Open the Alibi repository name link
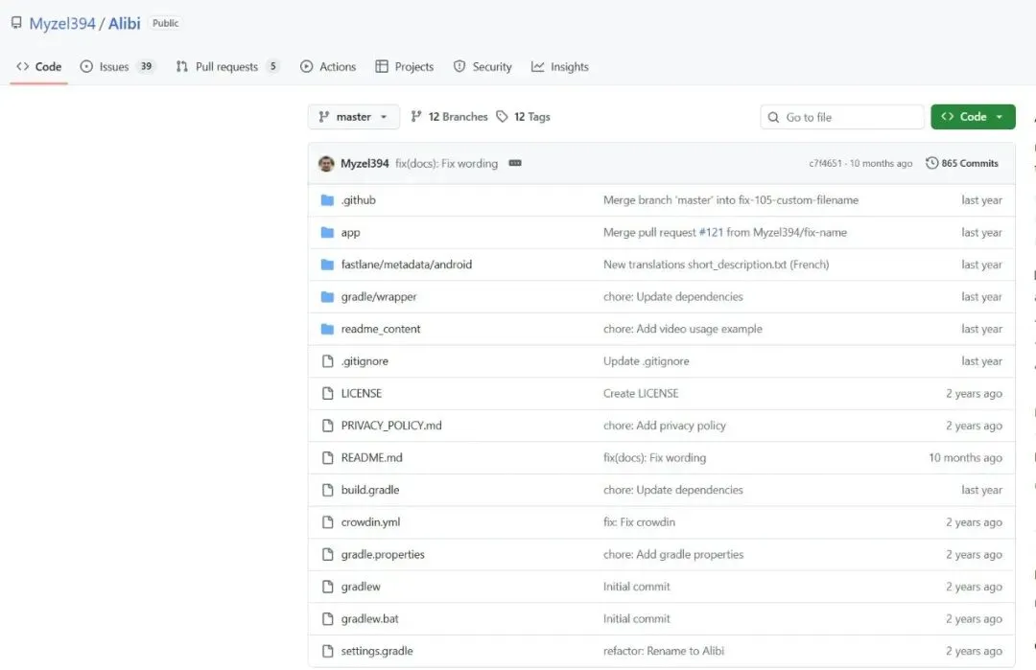 coord(124,24)
